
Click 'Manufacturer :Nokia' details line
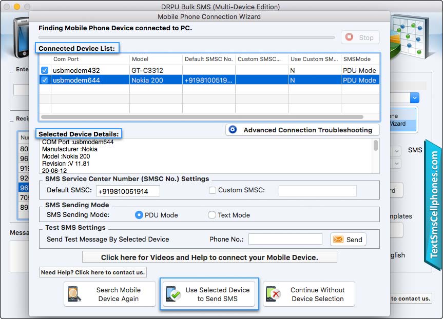[x=70, y=149]
